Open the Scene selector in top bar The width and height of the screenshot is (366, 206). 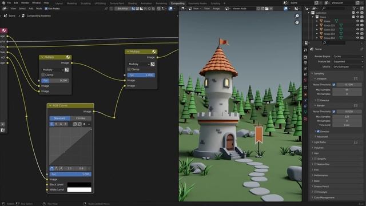click(x=286, y=3)
